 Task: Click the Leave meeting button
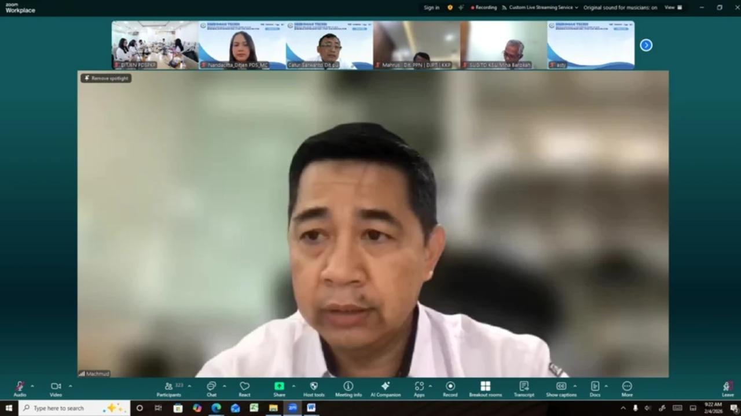point(728,389)
